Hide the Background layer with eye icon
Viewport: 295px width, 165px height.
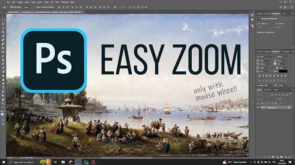point(258,107)
